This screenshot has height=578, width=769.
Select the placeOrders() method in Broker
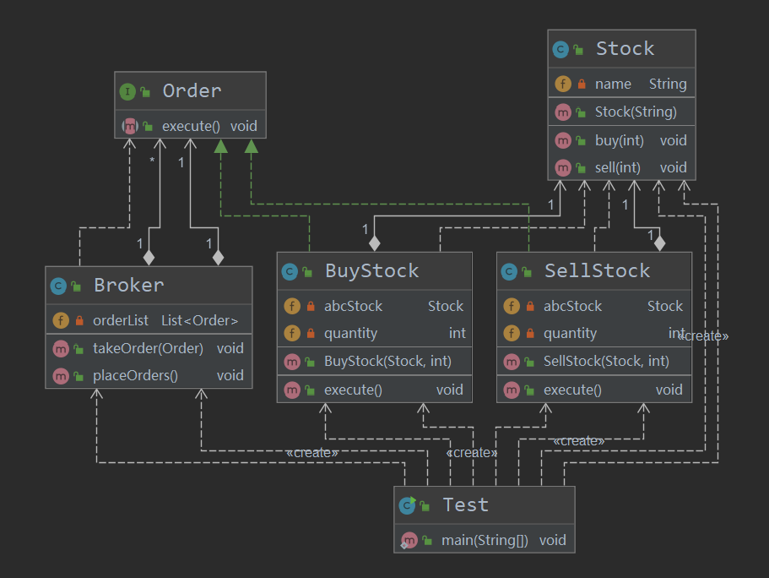pos(135,375)
